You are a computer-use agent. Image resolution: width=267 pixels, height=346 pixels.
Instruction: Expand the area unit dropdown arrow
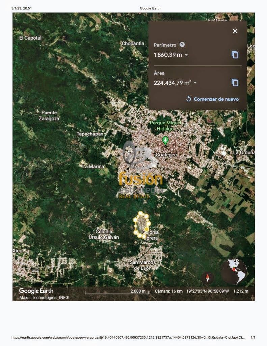195,83
